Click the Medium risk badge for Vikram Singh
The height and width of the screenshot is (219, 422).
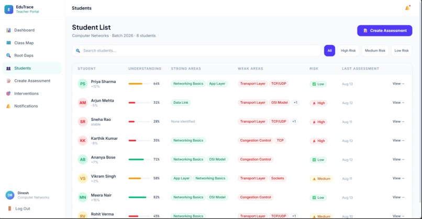tap(321, 179)
